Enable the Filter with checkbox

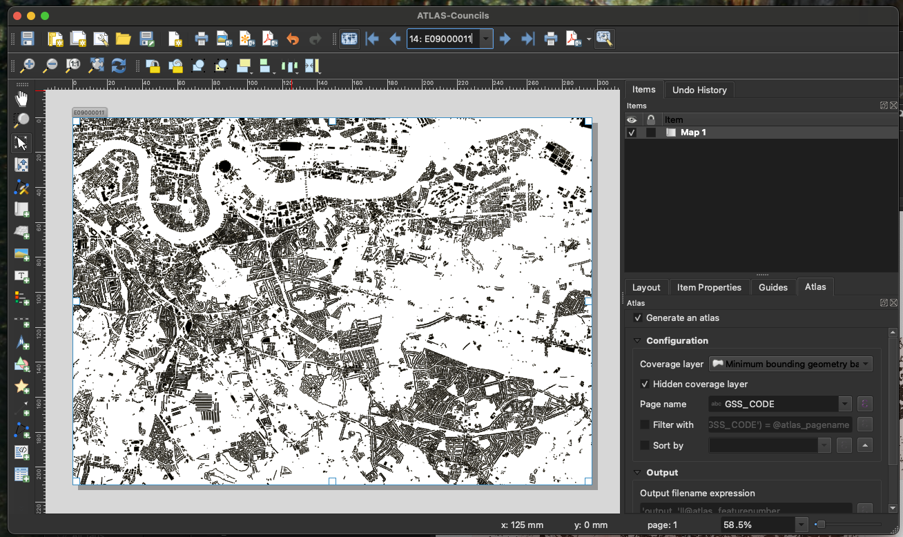click(645, 424)
